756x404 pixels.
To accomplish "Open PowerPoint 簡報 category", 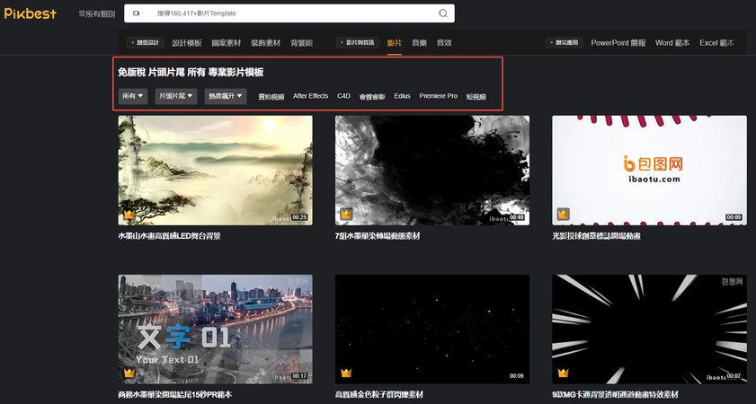I will pyautogui.click(x=618, y=43).
